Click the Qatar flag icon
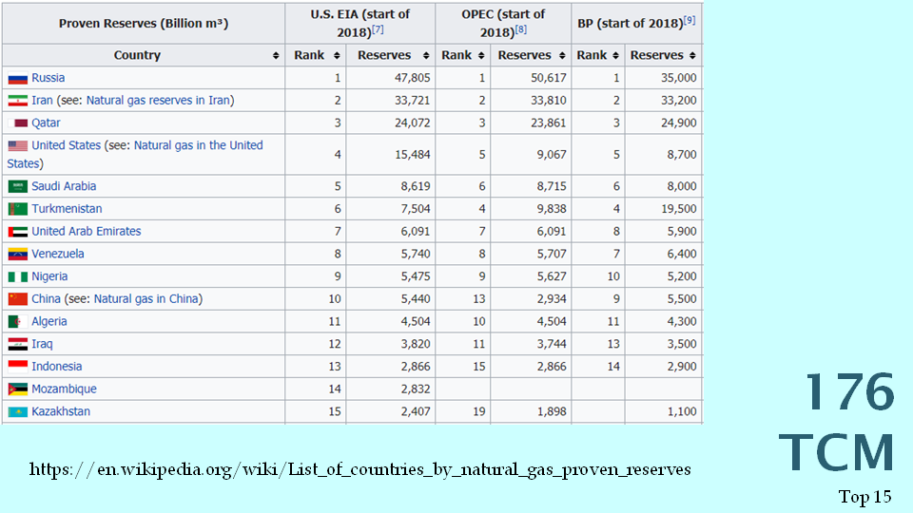Viewport: 913px width, 513px height. click(17, 123)
